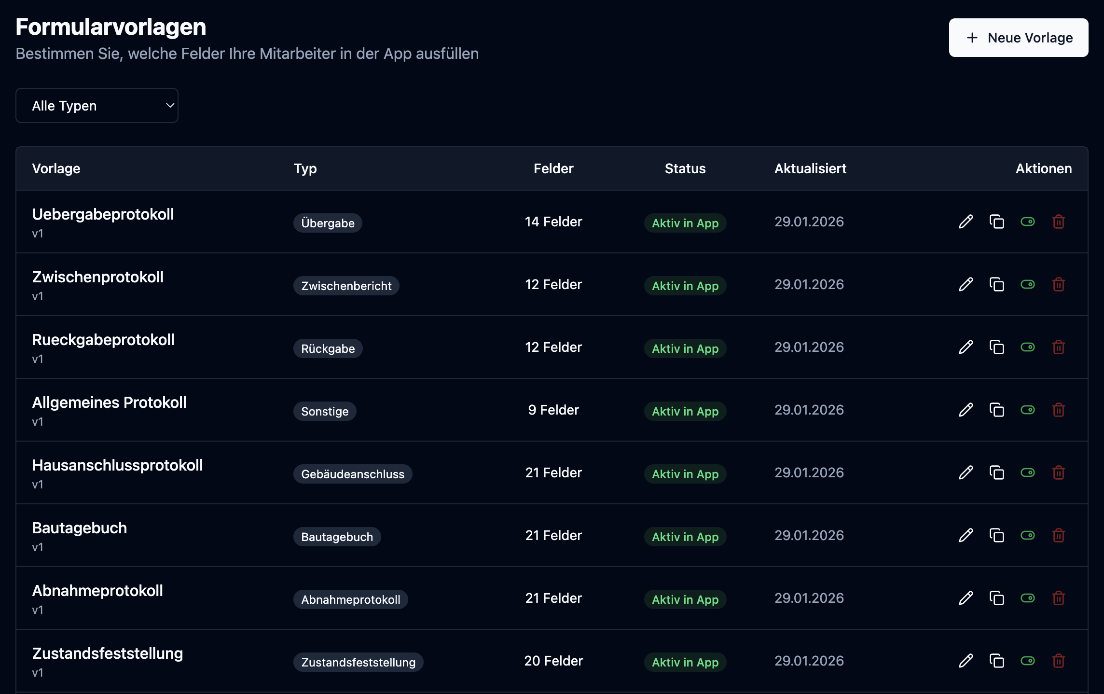Viewport: 1104px width, 694px height.
Task: Copy the Bautagebuch template
Action: pos(996,535)
